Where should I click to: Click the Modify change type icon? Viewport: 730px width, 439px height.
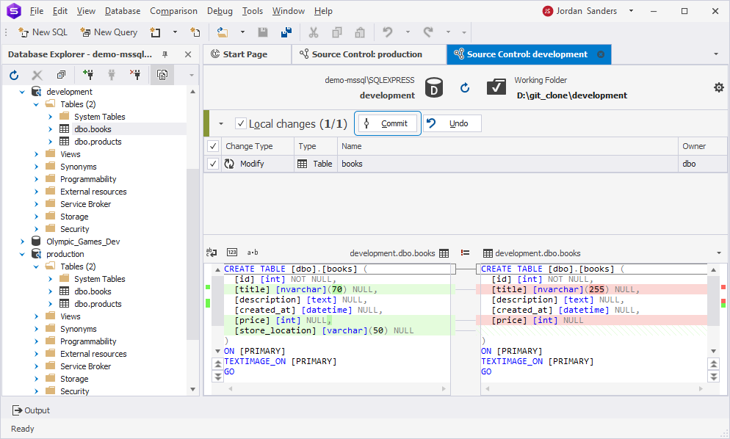pos(229,164)
